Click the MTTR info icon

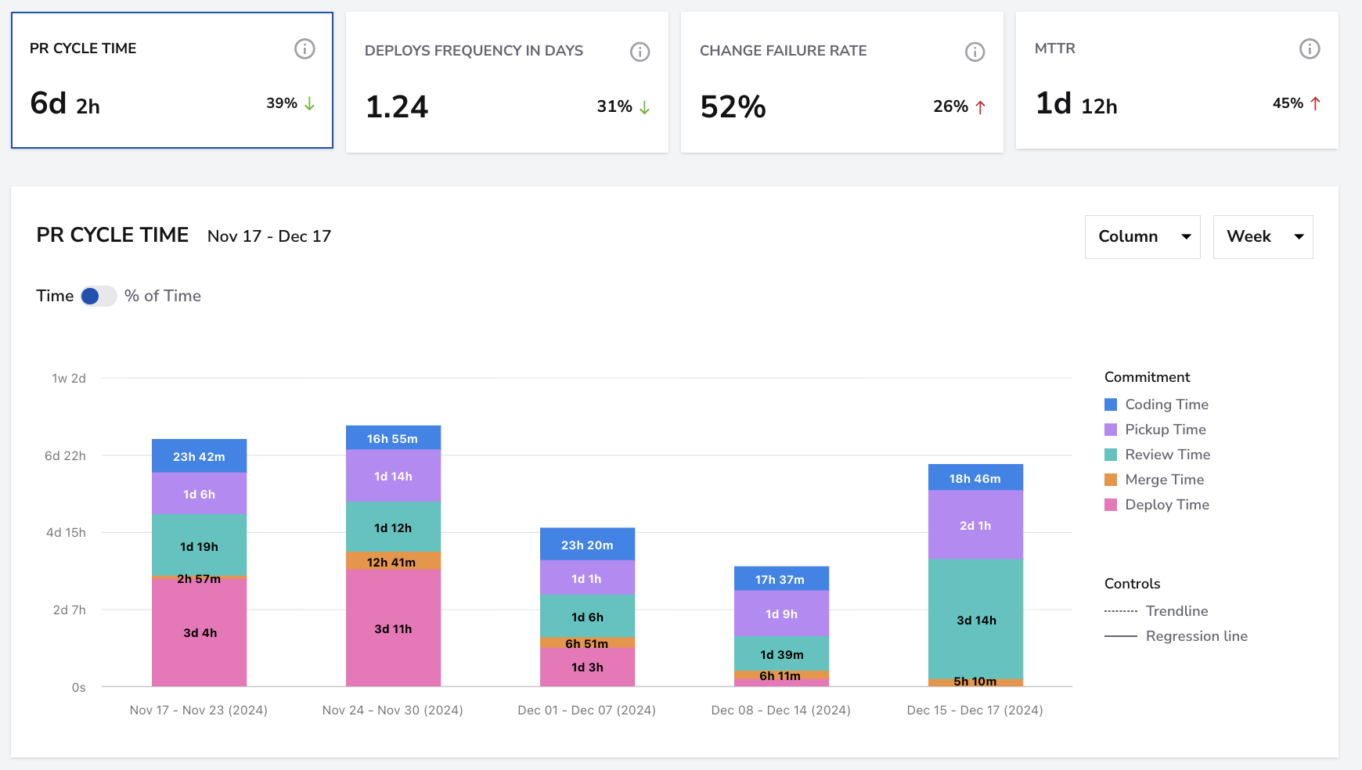(1310, 49)
